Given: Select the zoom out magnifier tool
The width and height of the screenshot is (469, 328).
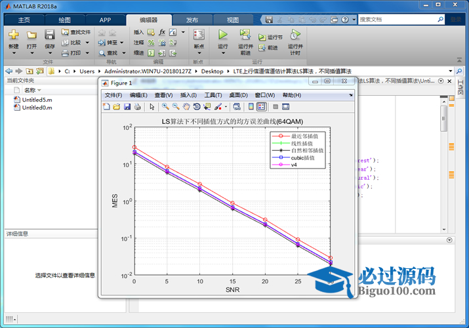Looking at the screenshot, I should [x=176, y=107].
